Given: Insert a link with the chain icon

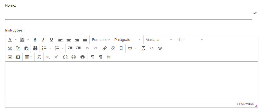Looking at the screenshot, I should pos(105,49).
